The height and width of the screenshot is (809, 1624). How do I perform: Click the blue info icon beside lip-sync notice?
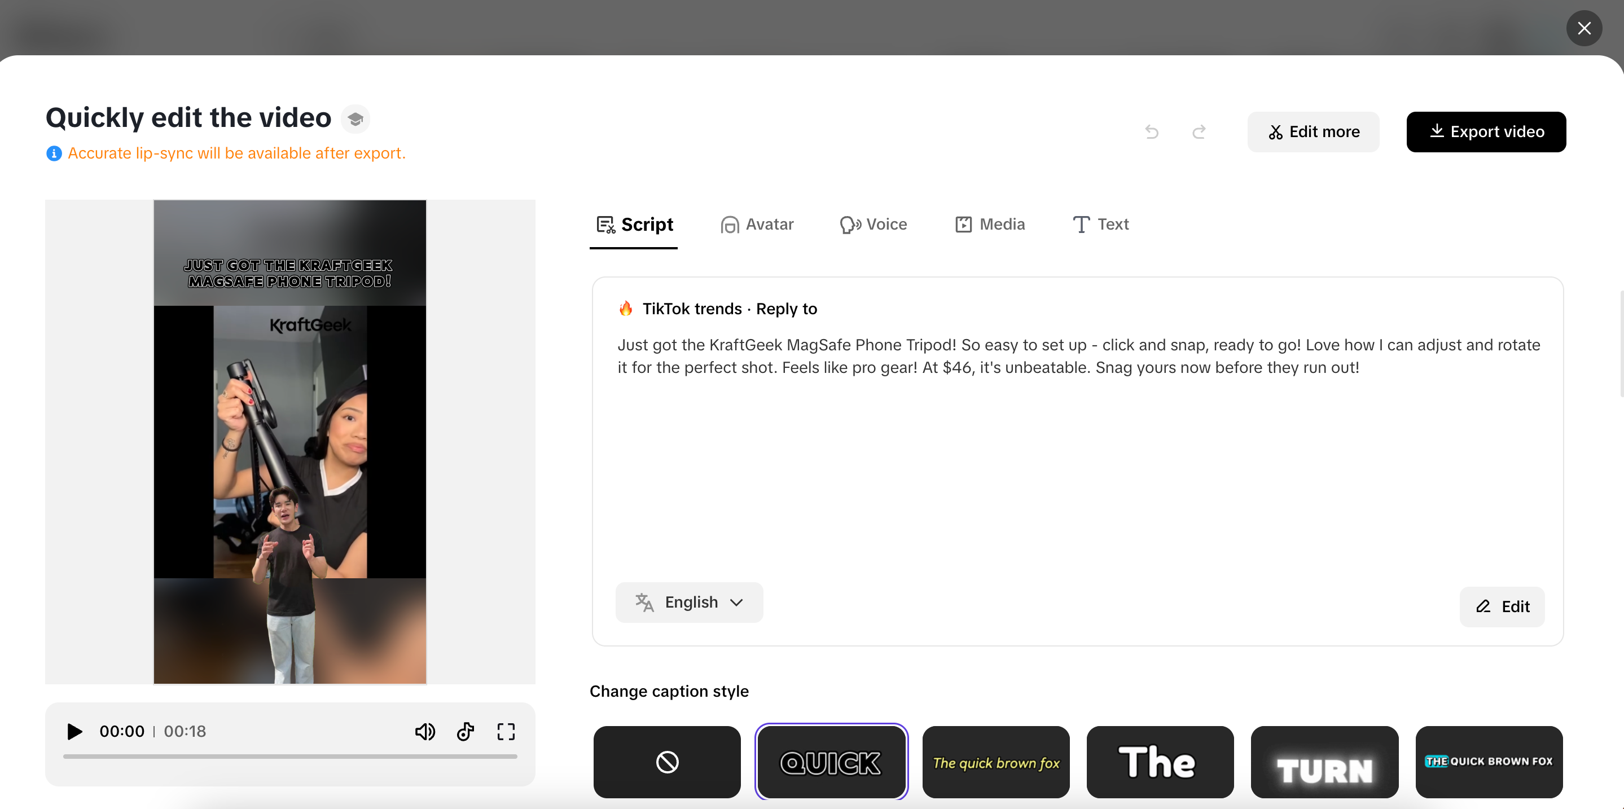pos(54,153)
